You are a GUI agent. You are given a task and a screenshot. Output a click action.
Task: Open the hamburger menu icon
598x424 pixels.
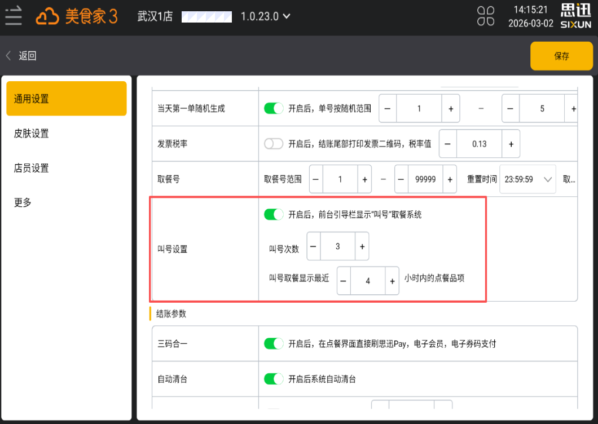click(14, 16)
